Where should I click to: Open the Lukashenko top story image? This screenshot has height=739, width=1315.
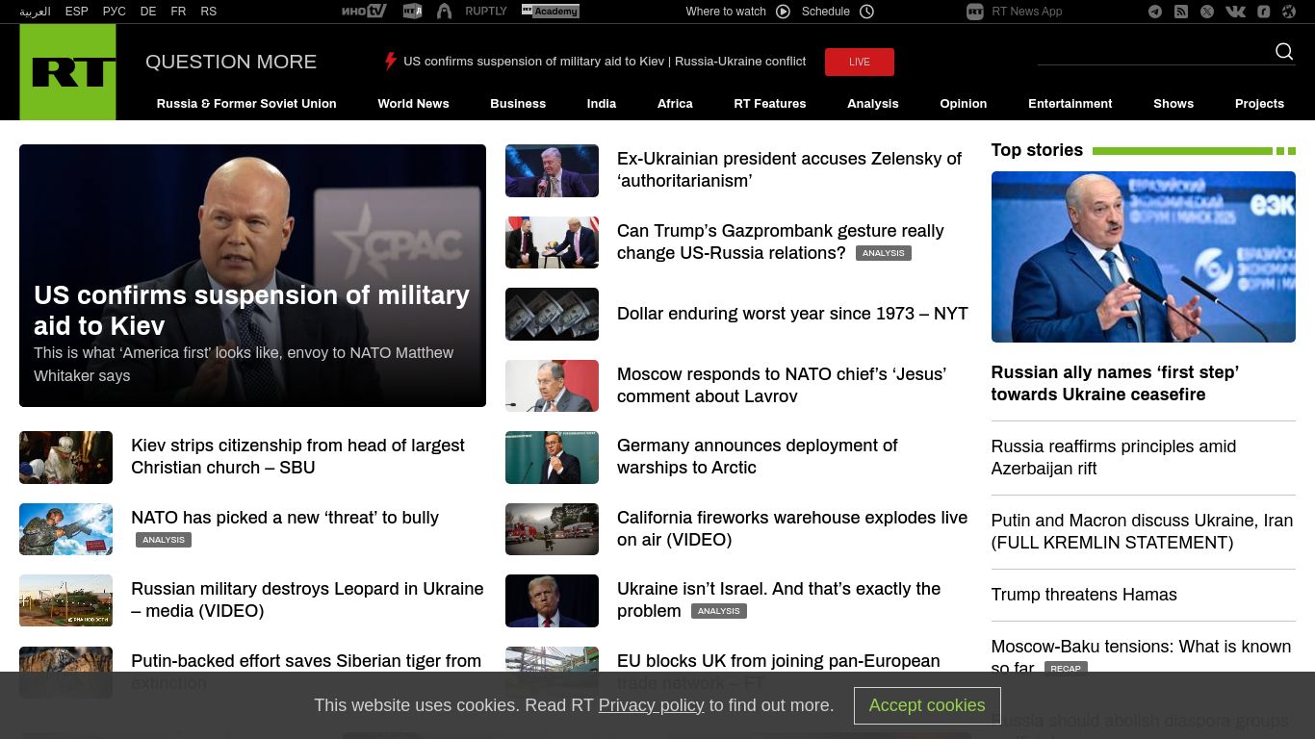click(x=1143, y=257)
